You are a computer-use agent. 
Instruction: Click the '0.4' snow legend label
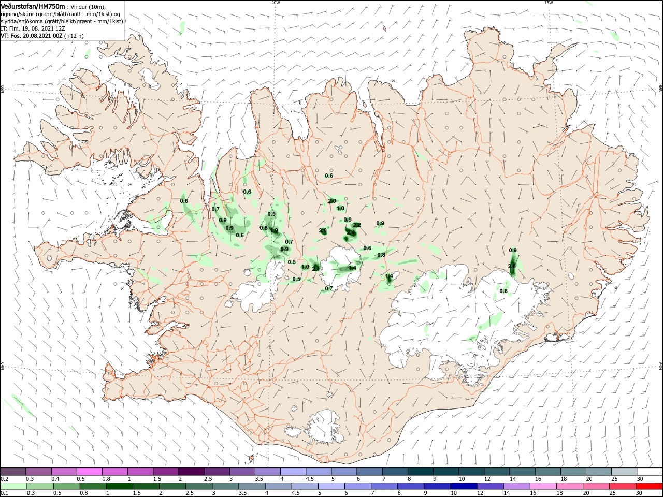coord(56,479)
